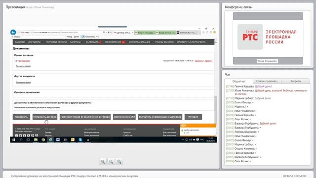Open the ПЛАНЫ ЗАКУПОК menu

tap(164, 42)
